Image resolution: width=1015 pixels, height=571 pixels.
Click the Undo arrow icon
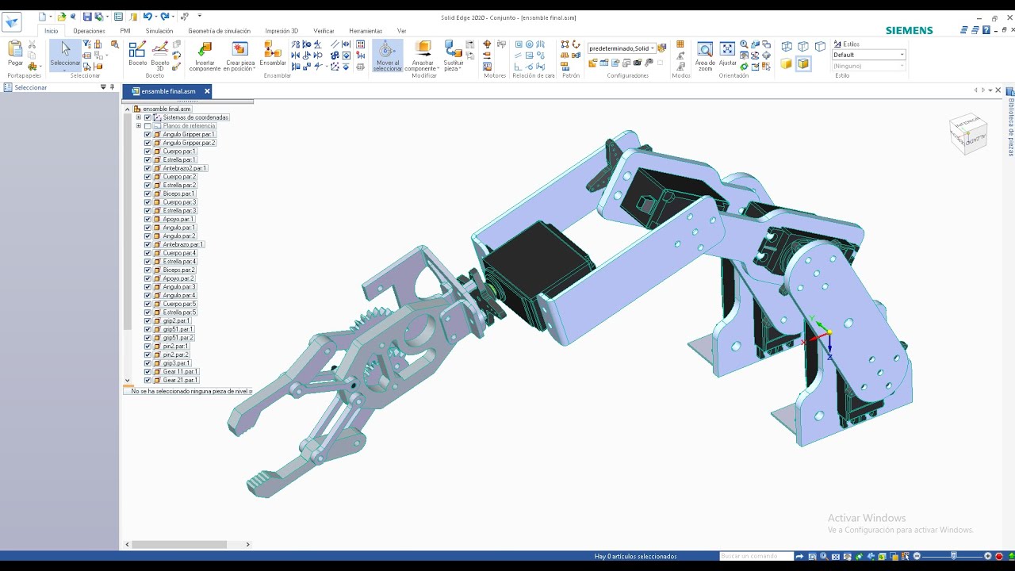click(x=147, y=17)
